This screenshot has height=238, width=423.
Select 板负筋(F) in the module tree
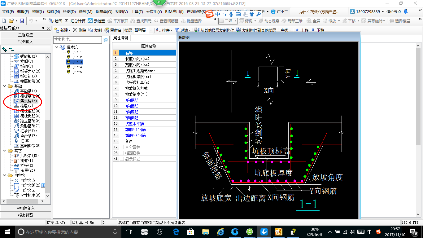(x=28, y=76)
